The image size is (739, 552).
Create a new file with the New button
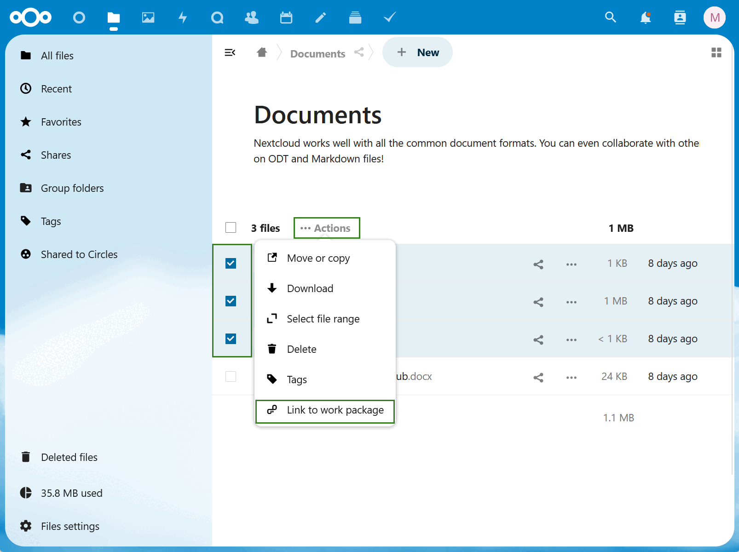417,52
